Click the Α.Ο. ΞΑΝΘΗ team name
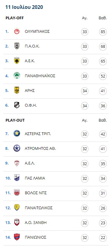The height and width of the screenshot is (246, 111). pyautogui.click(x=36, y=222)
